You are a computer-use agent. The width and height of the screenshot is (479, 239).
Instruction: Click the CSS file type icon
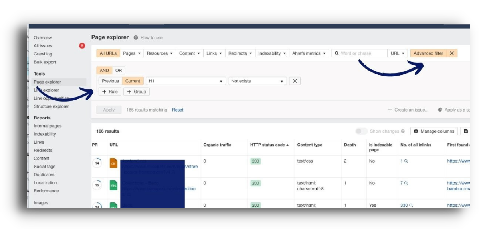click(113, 163)
